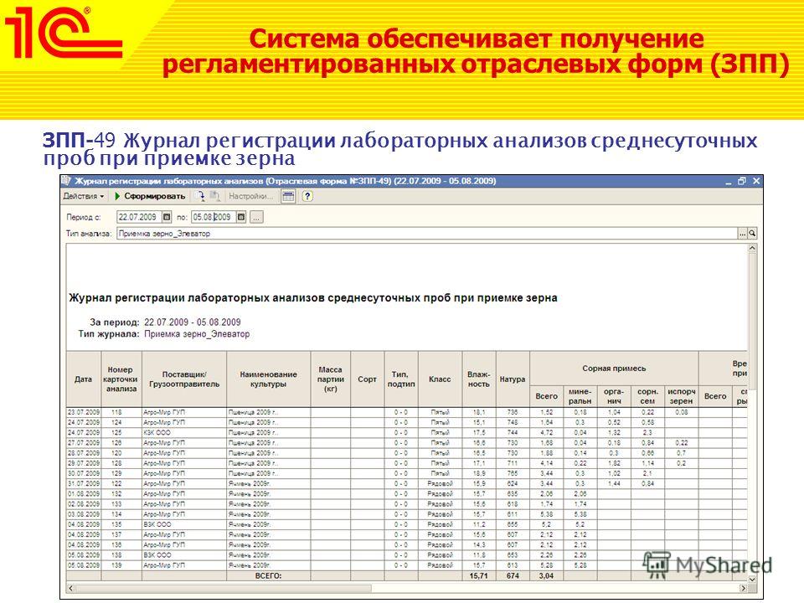Click date cell 30.07.2009

point(84,474)
